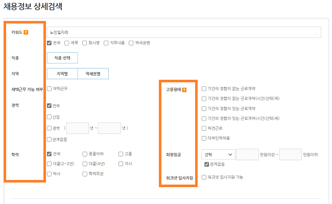Click the help icon next to 고용형태
The height and width of the screenshot is (204, 332).
click(x=184, y=90)
